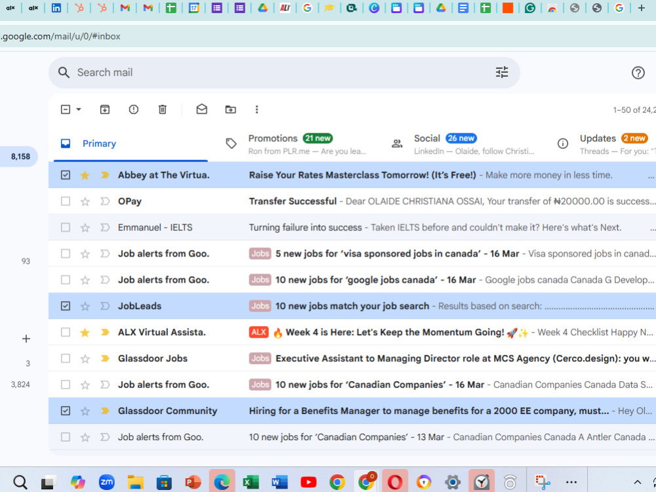Launch PowerPoint from the taskbar
The image size is (656, 492).
pyautogui.click(x=193, y=482)
